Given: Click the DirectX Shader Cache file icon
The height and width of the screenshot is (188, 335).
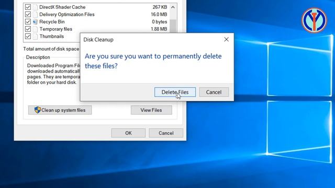Looking at the screenshot, I should click(x=35, y=7).
